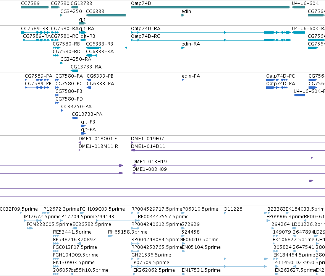Screen dimensions: 325x276
Task: Open the U4-U6-60K gene label
Action: tap(305, 3)
